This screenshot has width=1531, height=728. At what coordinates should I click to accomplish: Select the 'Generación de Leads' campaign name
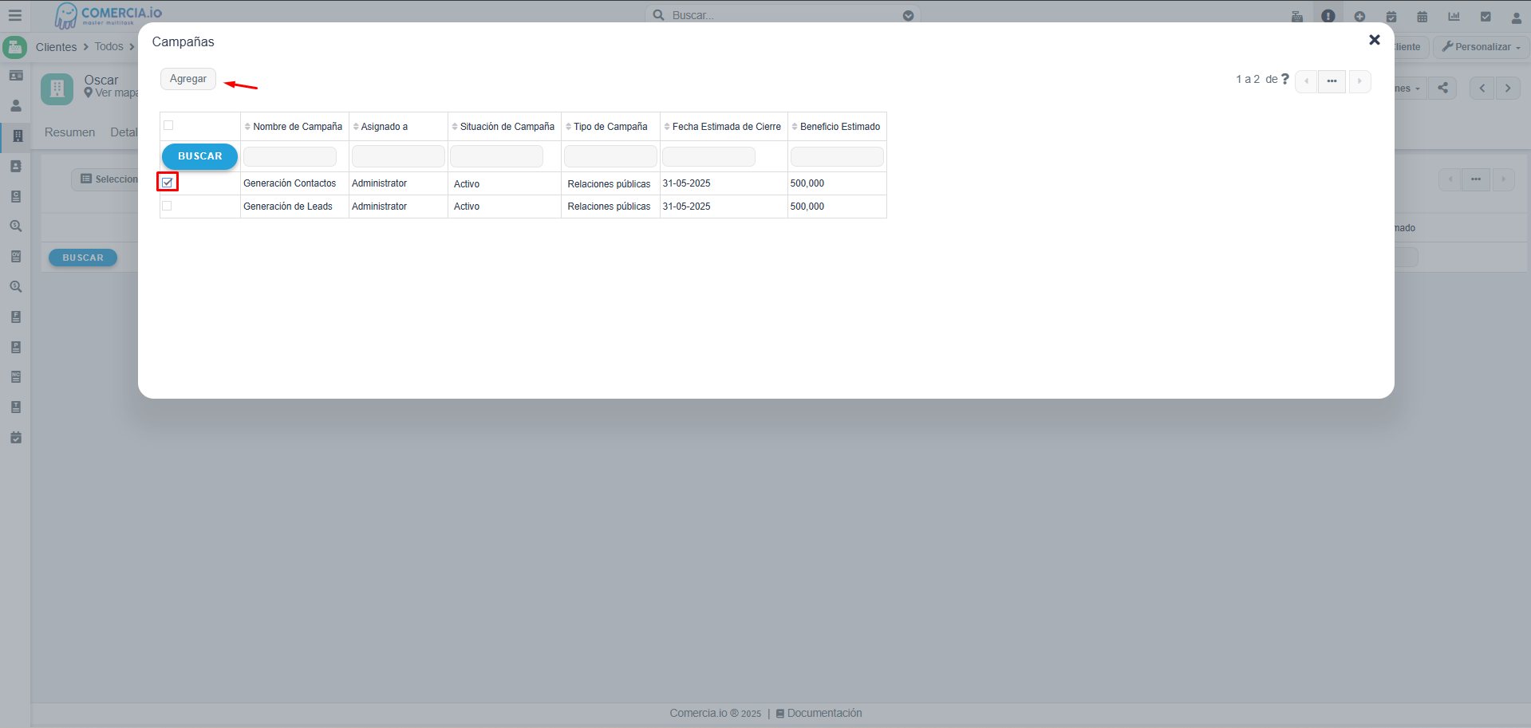[288, 207]
